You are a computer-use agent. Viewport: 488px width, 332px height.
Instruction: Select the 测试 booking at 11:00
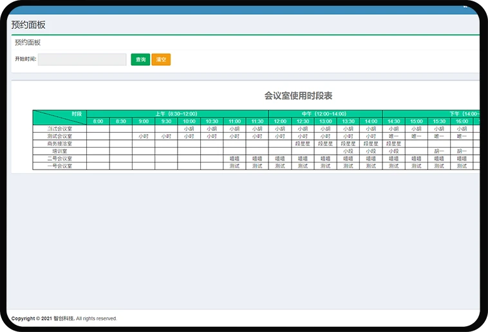click(234, 166)
